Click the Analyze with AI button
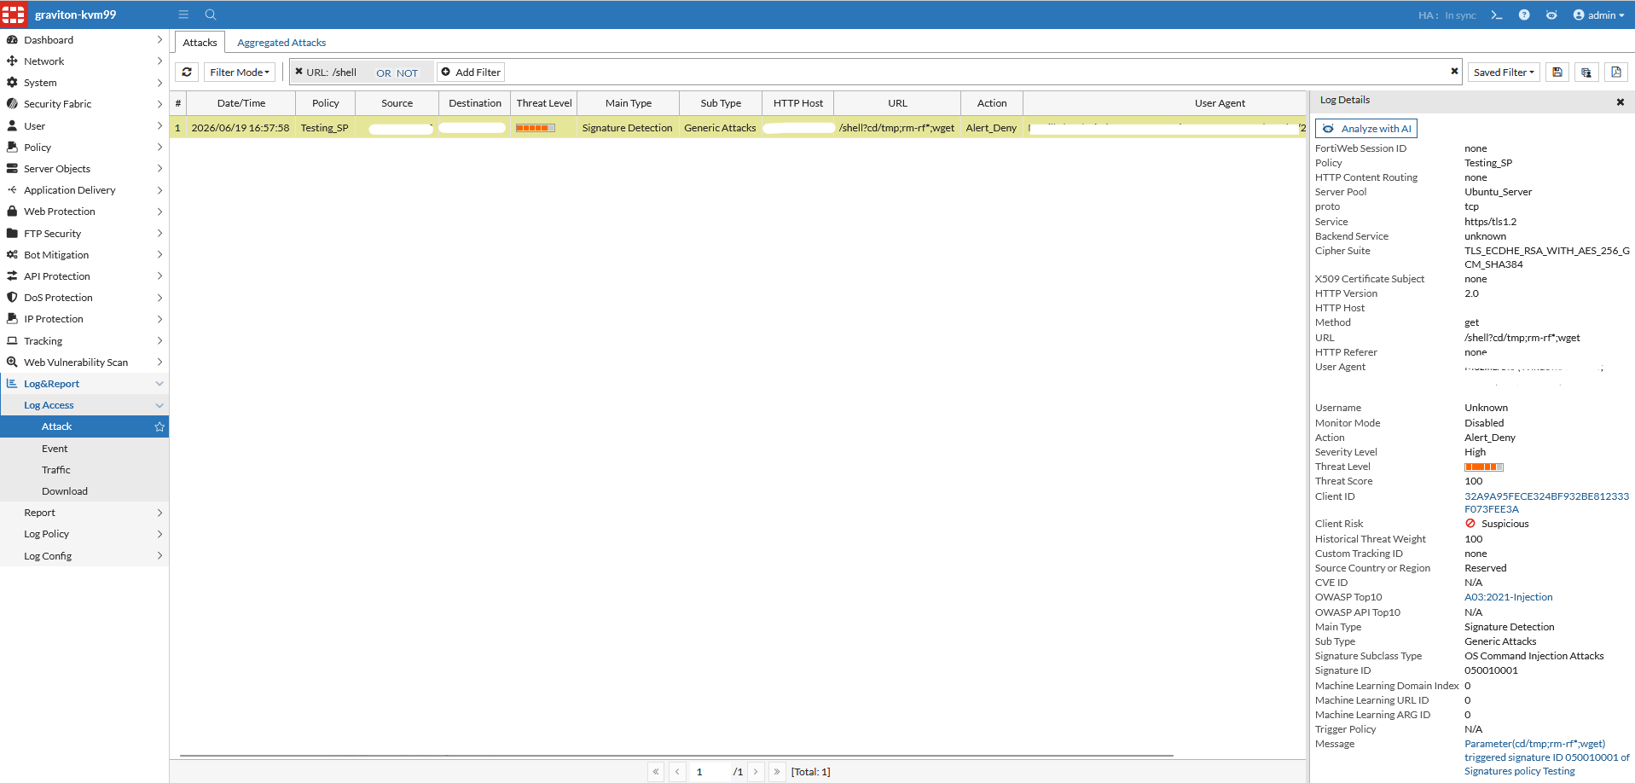 tap(1366, 129)
